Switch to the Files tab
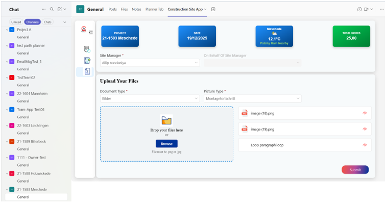This screenshot has height=205, width=386. pyautogui.click(x=124, y=9)
